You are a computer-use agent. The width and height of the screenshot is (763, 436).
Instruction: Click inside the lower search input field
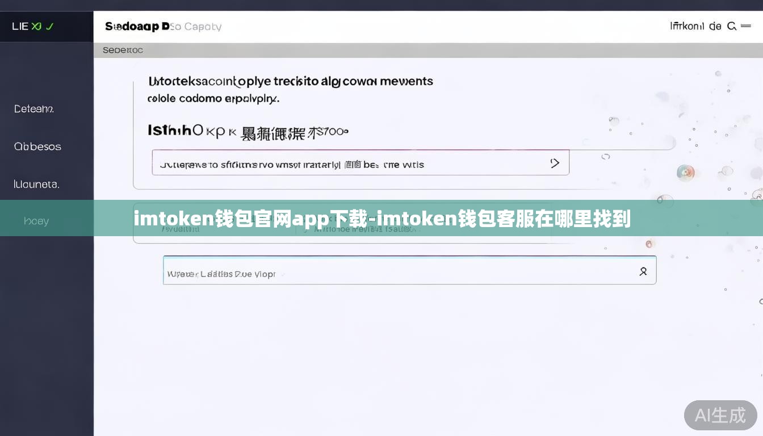[x=341, y=271]
